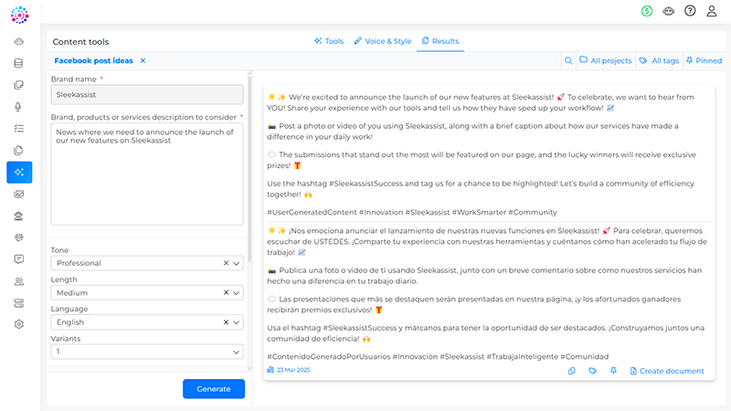Switch to the Voice & Style tab
731x411 pixels.
pos(382,41)
